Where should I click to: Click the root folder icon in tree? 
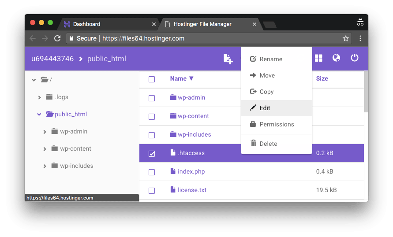[x=45, y=80]
